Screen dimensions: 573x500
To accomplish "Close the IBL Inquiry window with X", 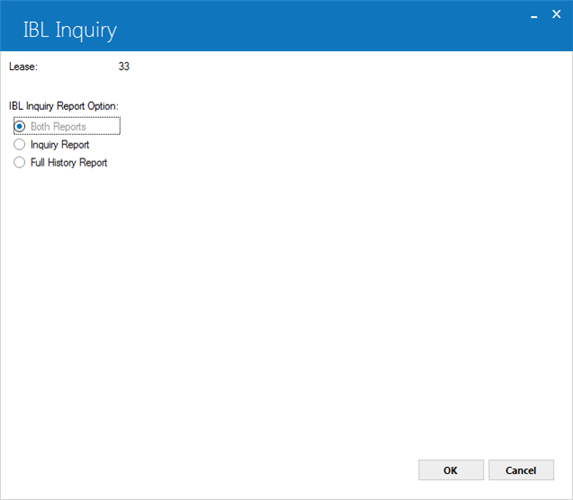I will pos(556,14).
